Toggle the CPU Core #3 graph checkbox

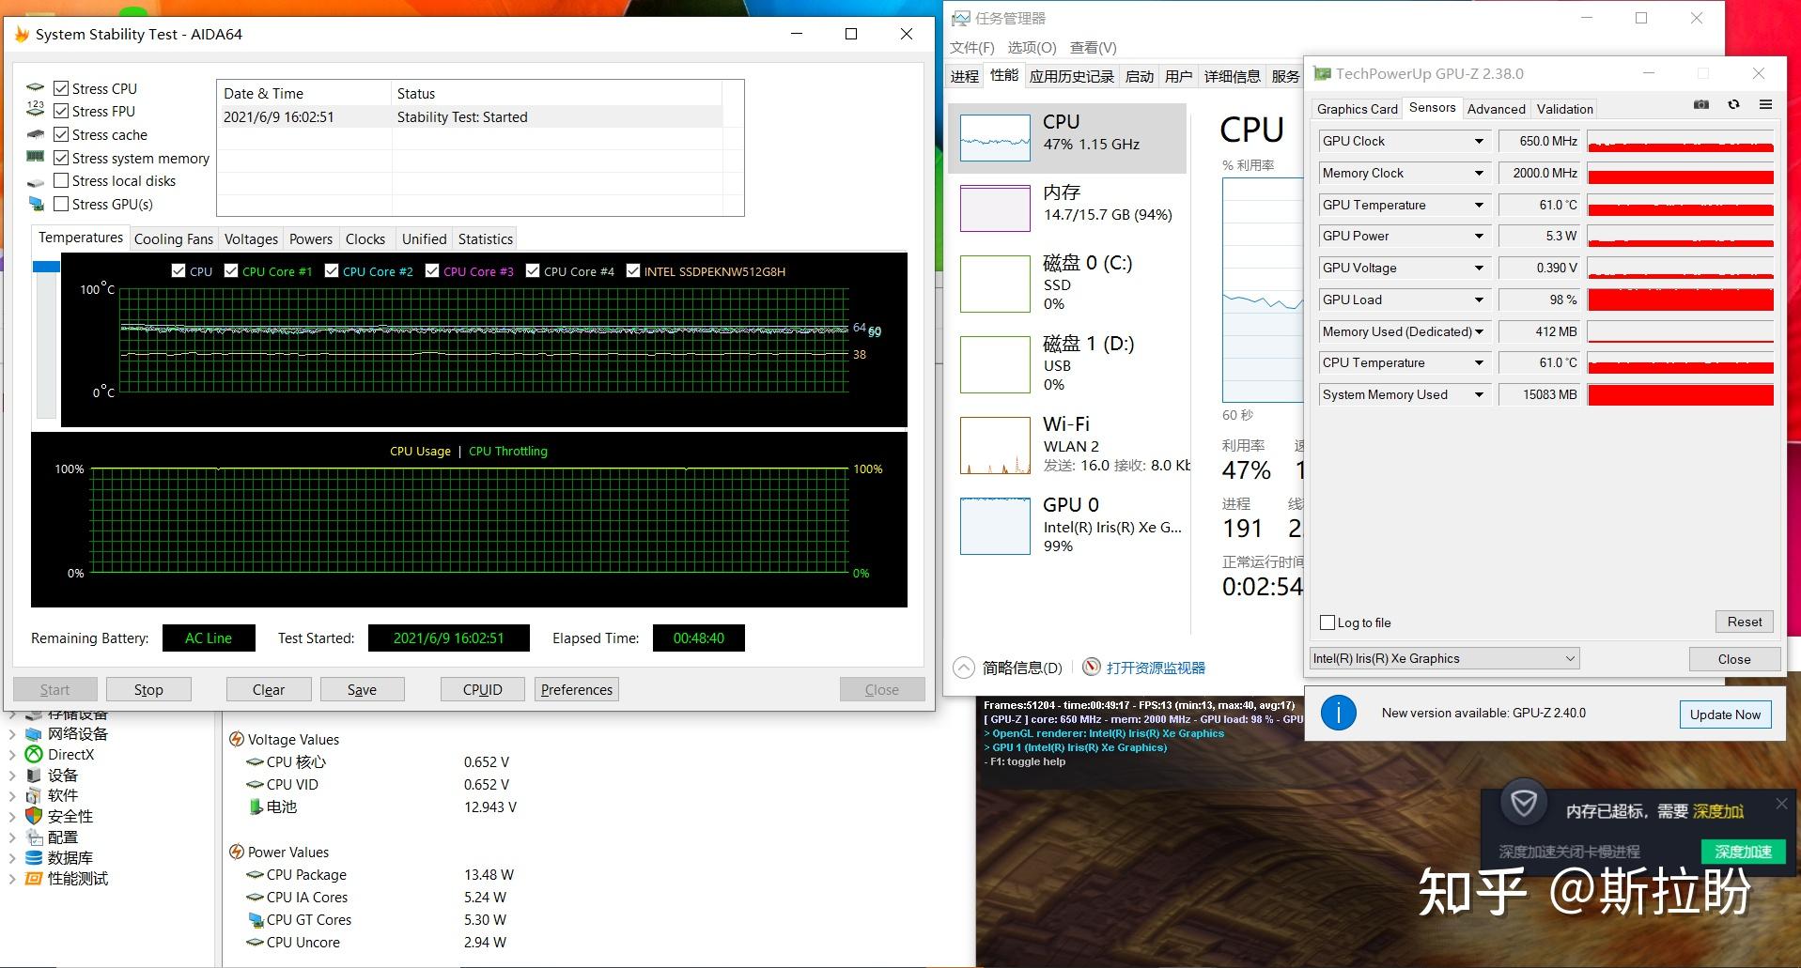432,271
